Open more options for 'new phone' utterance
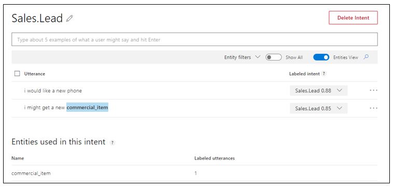The height and width of the screenshot is (188, 394). tap(373, 90)
